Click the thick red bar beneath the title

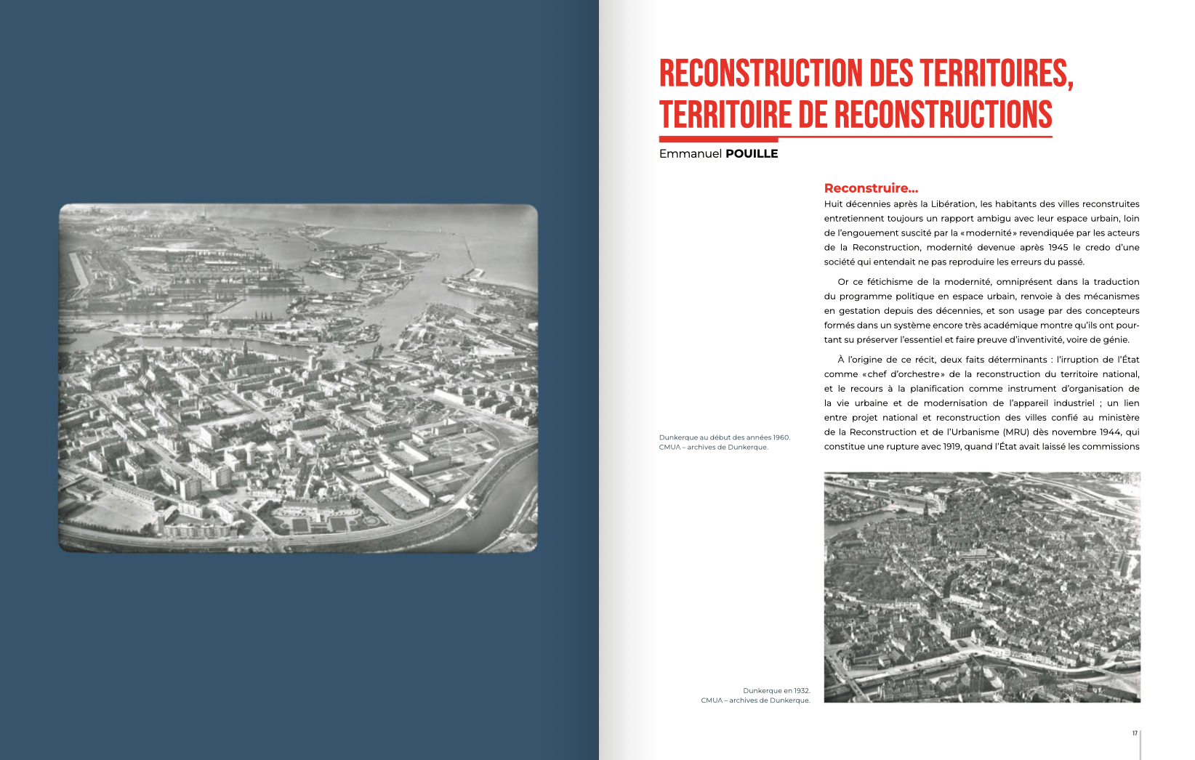[718, 139]
